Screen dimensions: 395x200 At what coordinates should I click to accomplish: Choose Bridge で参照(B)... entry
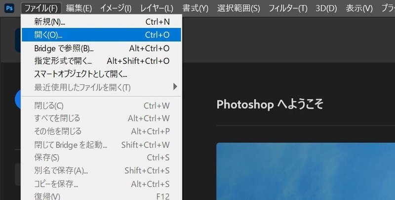101,48
